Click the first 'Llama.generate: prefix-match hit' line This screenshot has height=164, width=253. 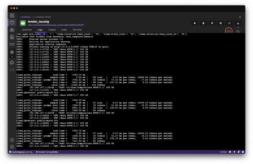[x=37, y=93]
